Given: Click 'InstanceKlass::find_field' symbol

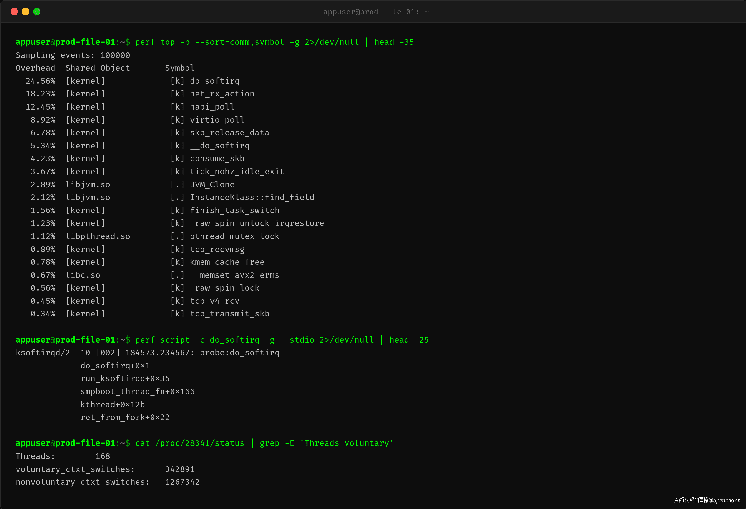Looking at the screenshot, I should pyautogui.click(x=252, y=197).
